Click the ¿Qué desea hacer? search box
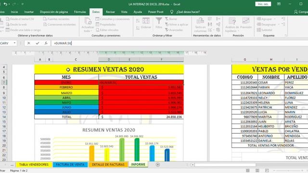This screenshot has height=173, width=308. pos(188,12)
